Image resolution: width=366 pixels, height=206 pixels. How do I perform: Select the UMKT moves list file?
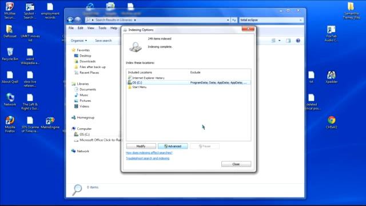[x=30, y=33]
